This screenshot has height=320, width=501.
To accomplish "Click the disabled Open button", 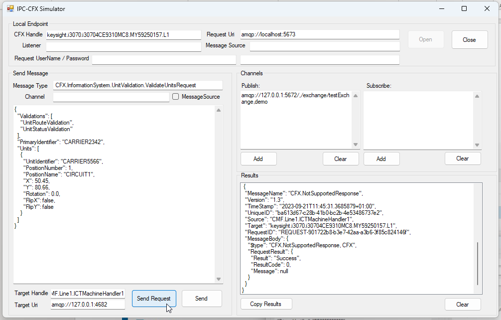I will click(426, 39).
